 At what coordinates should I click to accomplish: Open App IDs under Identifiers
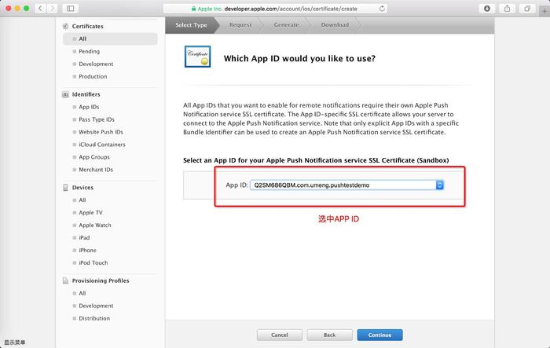tap(89, 107)
